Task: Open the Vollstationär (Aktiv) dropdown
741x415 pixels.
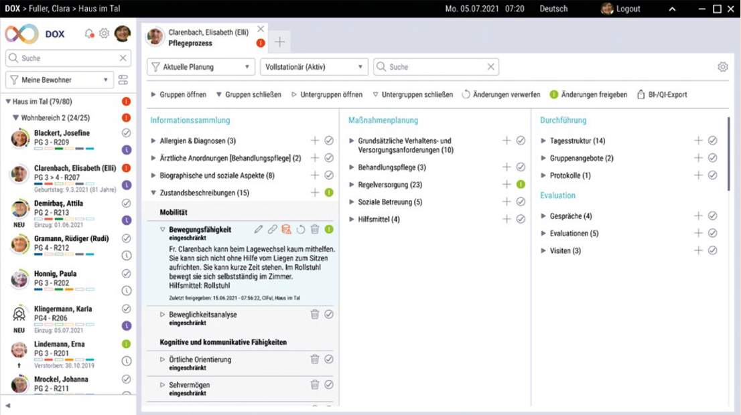Action: pos(314,67)
